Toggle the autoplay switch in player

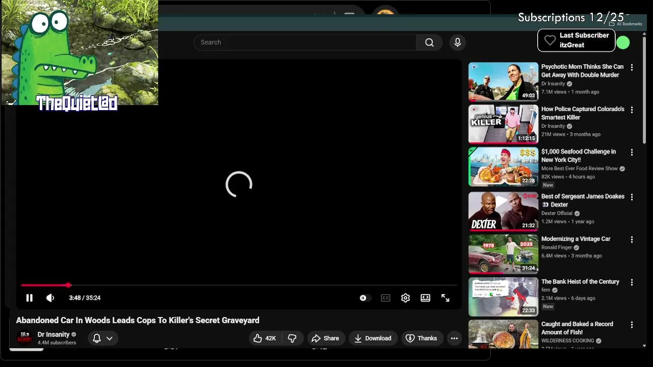click(364, 298)
